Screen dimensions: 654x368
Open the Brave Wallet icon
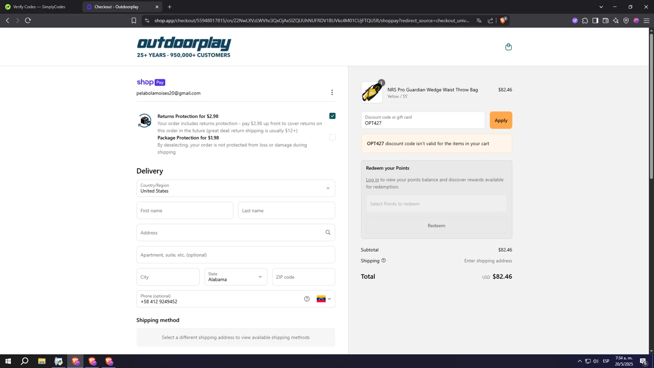coord(606,20)
